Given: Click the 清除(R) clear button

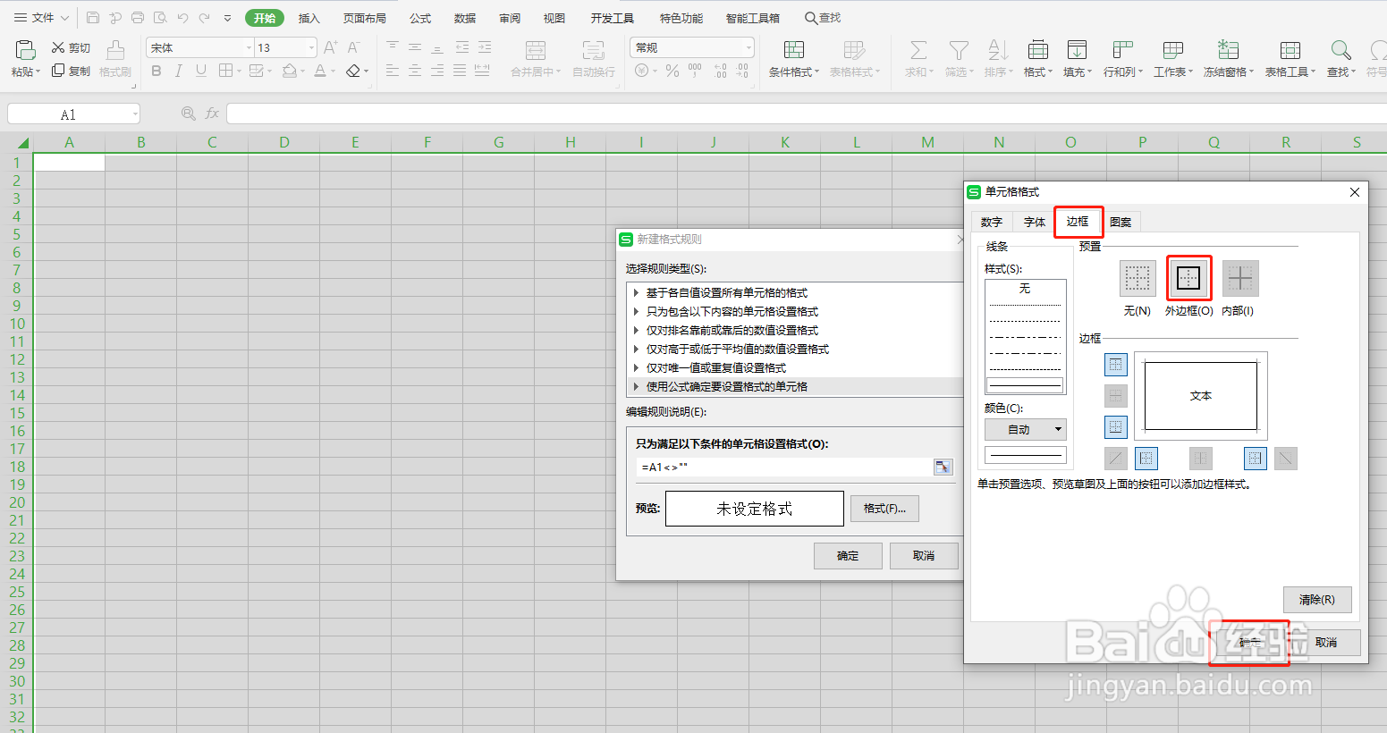Looking at the screenshot, I should tap(1317, 600).
